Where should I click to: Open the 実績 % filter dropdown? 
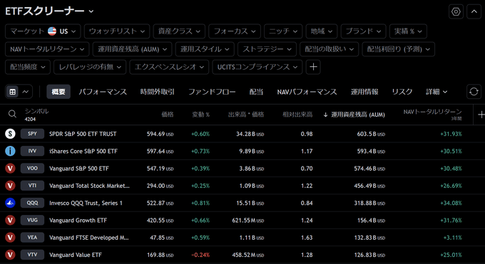point(408,31)
